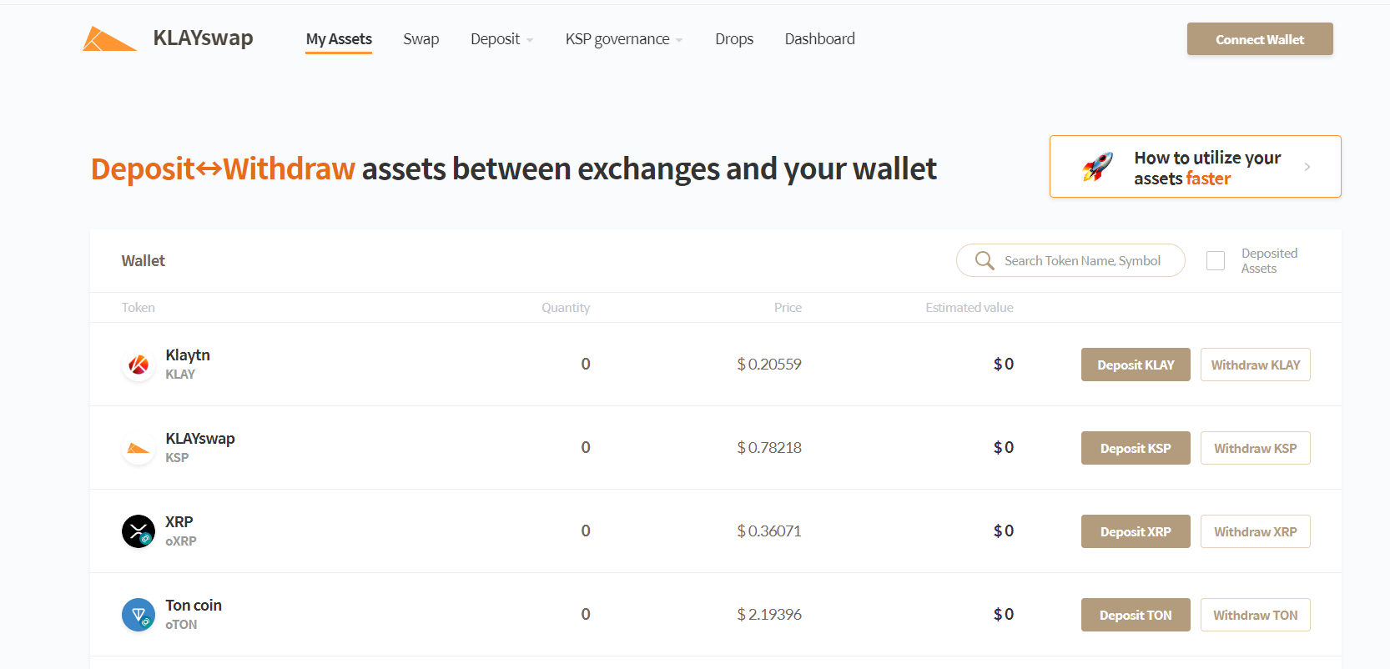
Task: Click Withdraw KSP button
Action: pyautogui.click(x=1256, y=448)
